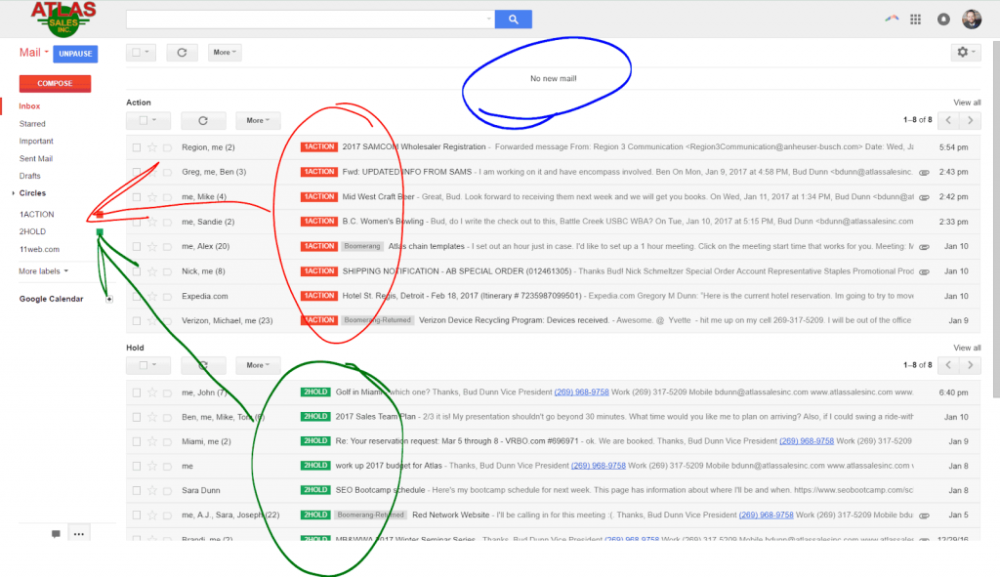1000x577 pixels.
Task: Open the 11web.com label
Action: click(39, 249)
